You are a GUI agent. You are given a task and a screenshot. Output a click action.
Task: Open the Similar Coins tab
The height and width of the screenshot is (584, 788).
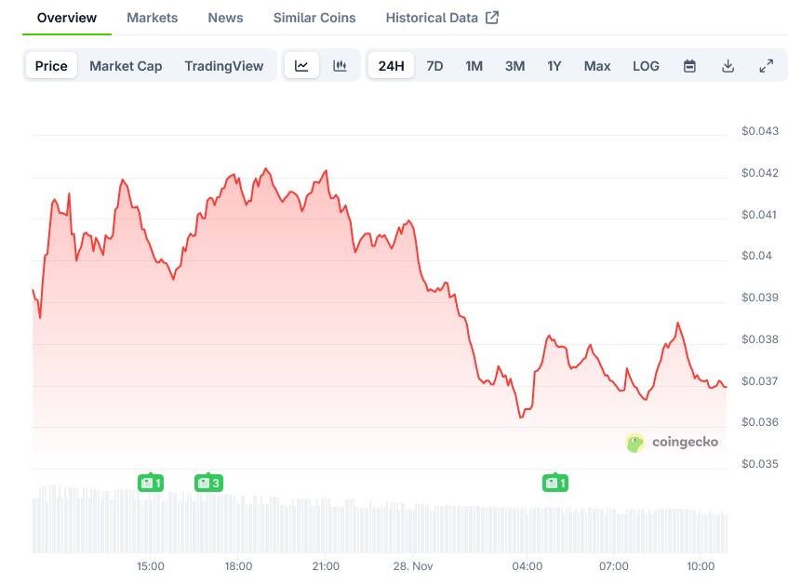pyautogui.click(x=314, y=18)
